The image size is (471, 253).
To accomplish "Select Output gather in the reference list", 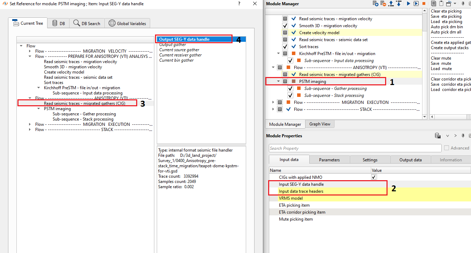I will (172, 45).
